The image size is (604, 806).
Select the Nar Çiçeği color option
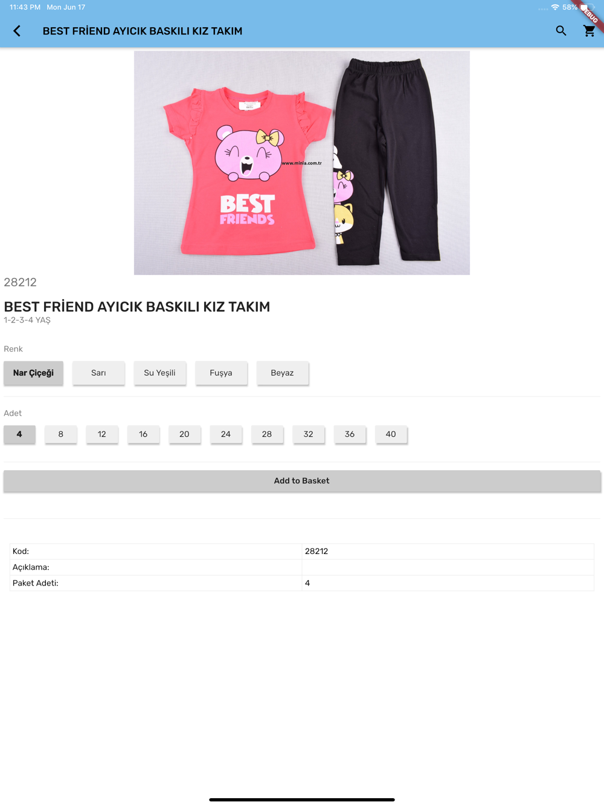coord(34,373)
